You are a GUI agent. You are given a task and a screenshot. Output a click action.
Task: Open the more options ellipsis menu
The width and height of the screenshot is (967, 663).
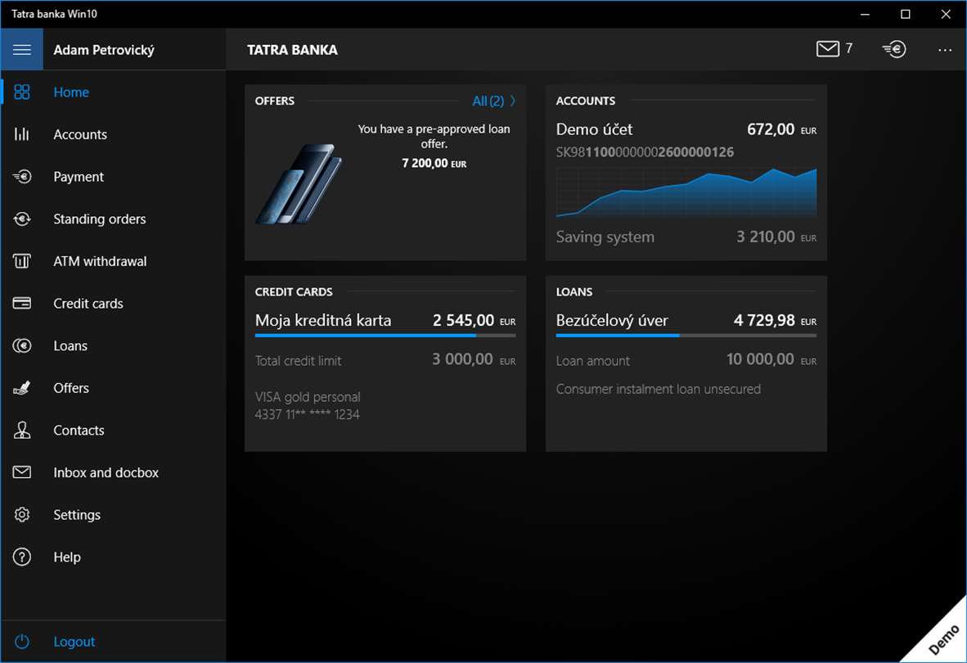[x=945, y=50]
